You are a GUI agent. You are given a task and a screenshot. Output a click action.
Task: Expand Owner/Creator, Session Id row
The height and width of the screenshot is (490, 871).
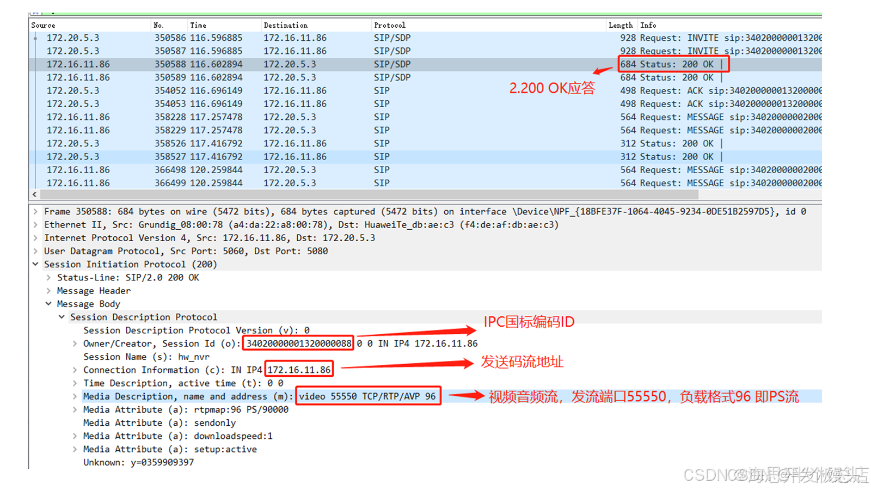[x=75, y=344]
